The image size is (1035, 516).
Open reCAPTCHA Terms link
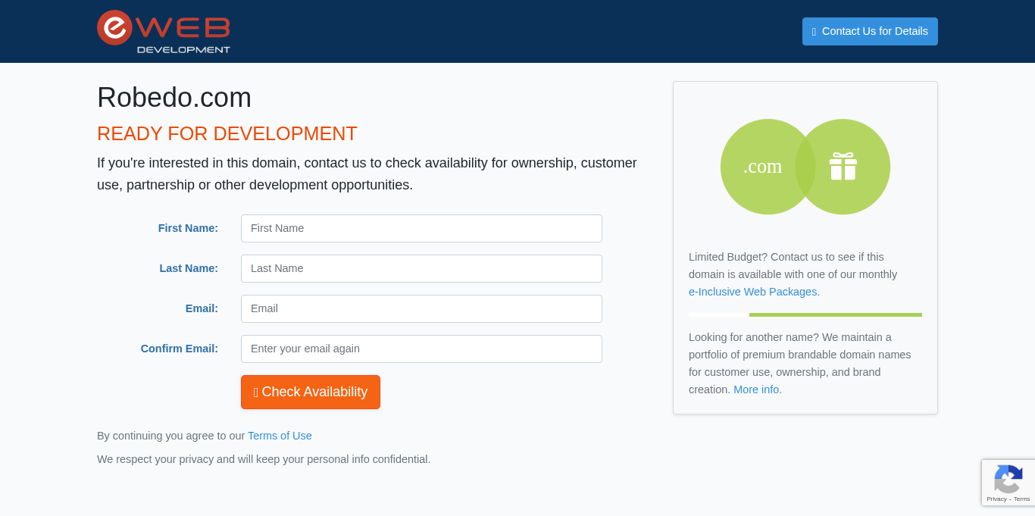pyautogui.click(x=1022, y=499)
